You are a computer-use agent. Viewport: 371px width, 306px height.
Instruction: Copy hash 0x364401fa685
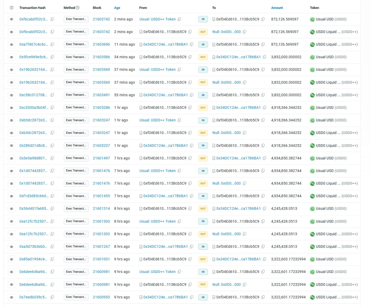pyautogui.click(x=52, y=208)
